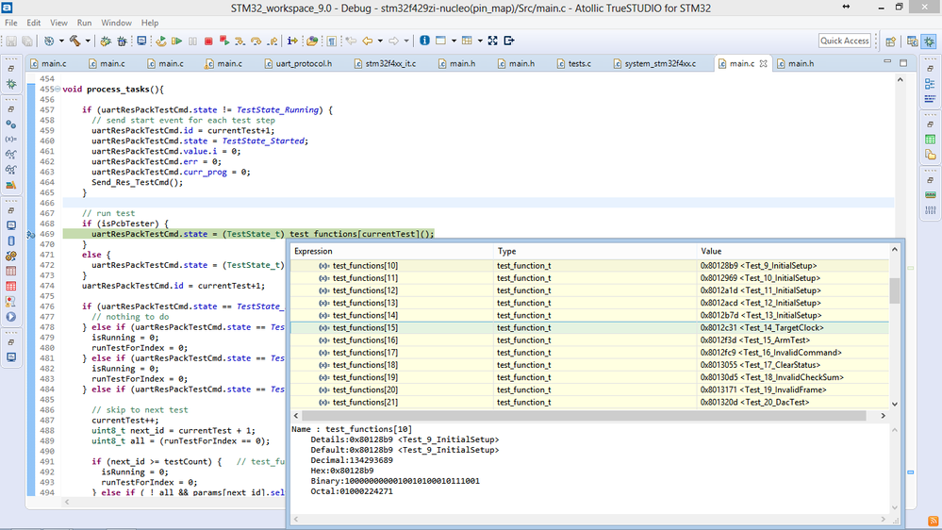This screenshot has width=942, height=530.
Task: Switch to the tests.c editor tab
Action: click(573, 63)
